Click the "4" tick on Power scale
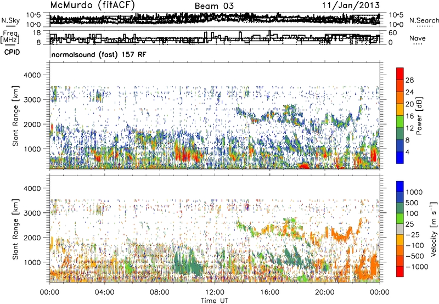The image size is (439, 304). pos(407,152)
